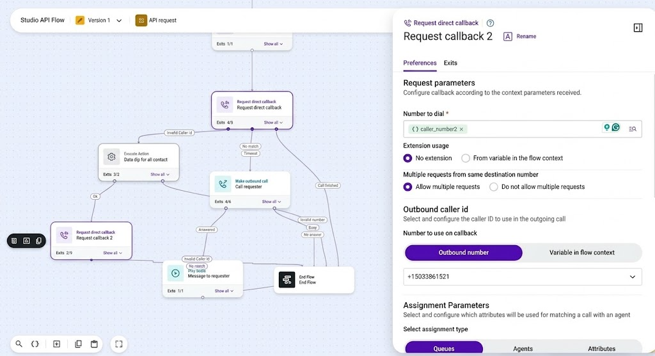
Task: Click the Outbound caller id heading
Action: pyautogui.click(x=435, y=209)
